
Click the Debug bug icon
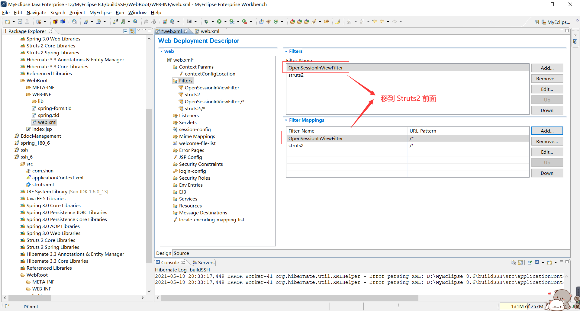click(207, 21)
